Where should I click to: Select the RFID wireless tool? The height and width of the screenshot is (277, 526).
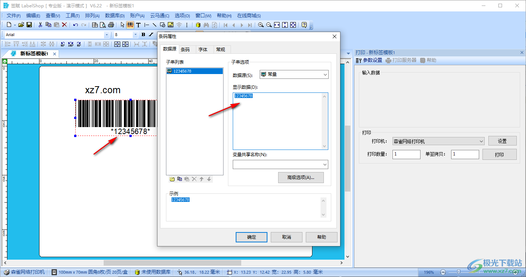[179, 25]
